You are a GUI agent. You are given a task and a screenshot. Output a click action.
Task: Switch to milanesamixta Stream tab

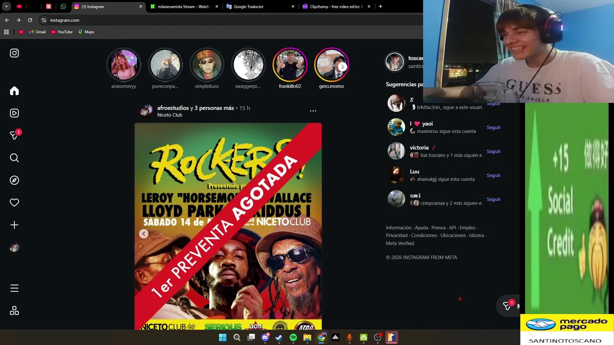pyautogui.click(x=184, y=7)
